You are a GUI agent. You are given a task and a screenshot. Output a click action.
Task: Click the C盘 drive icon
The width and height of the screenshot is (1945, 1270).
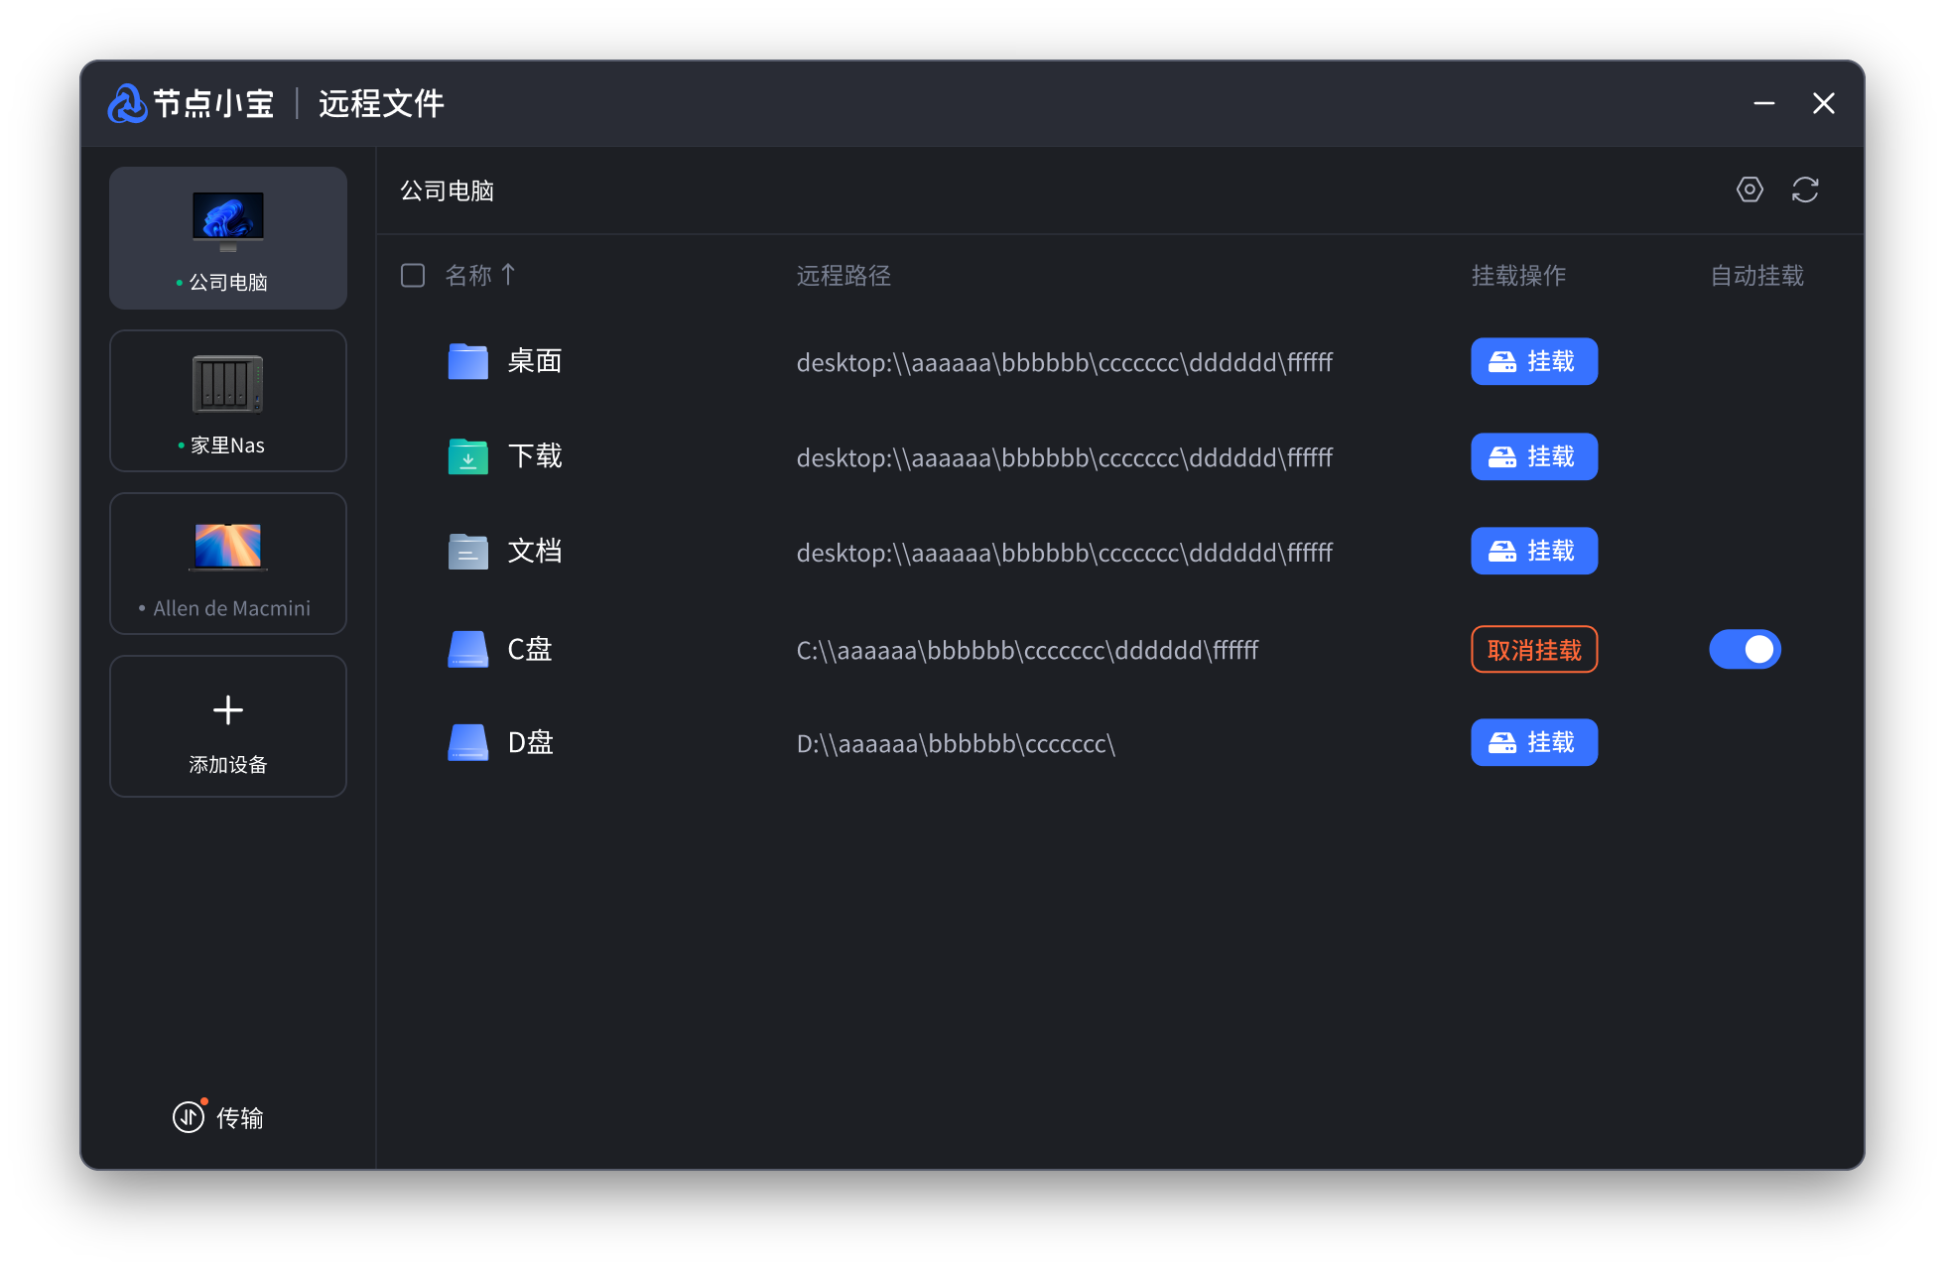[x=467, y=650]
